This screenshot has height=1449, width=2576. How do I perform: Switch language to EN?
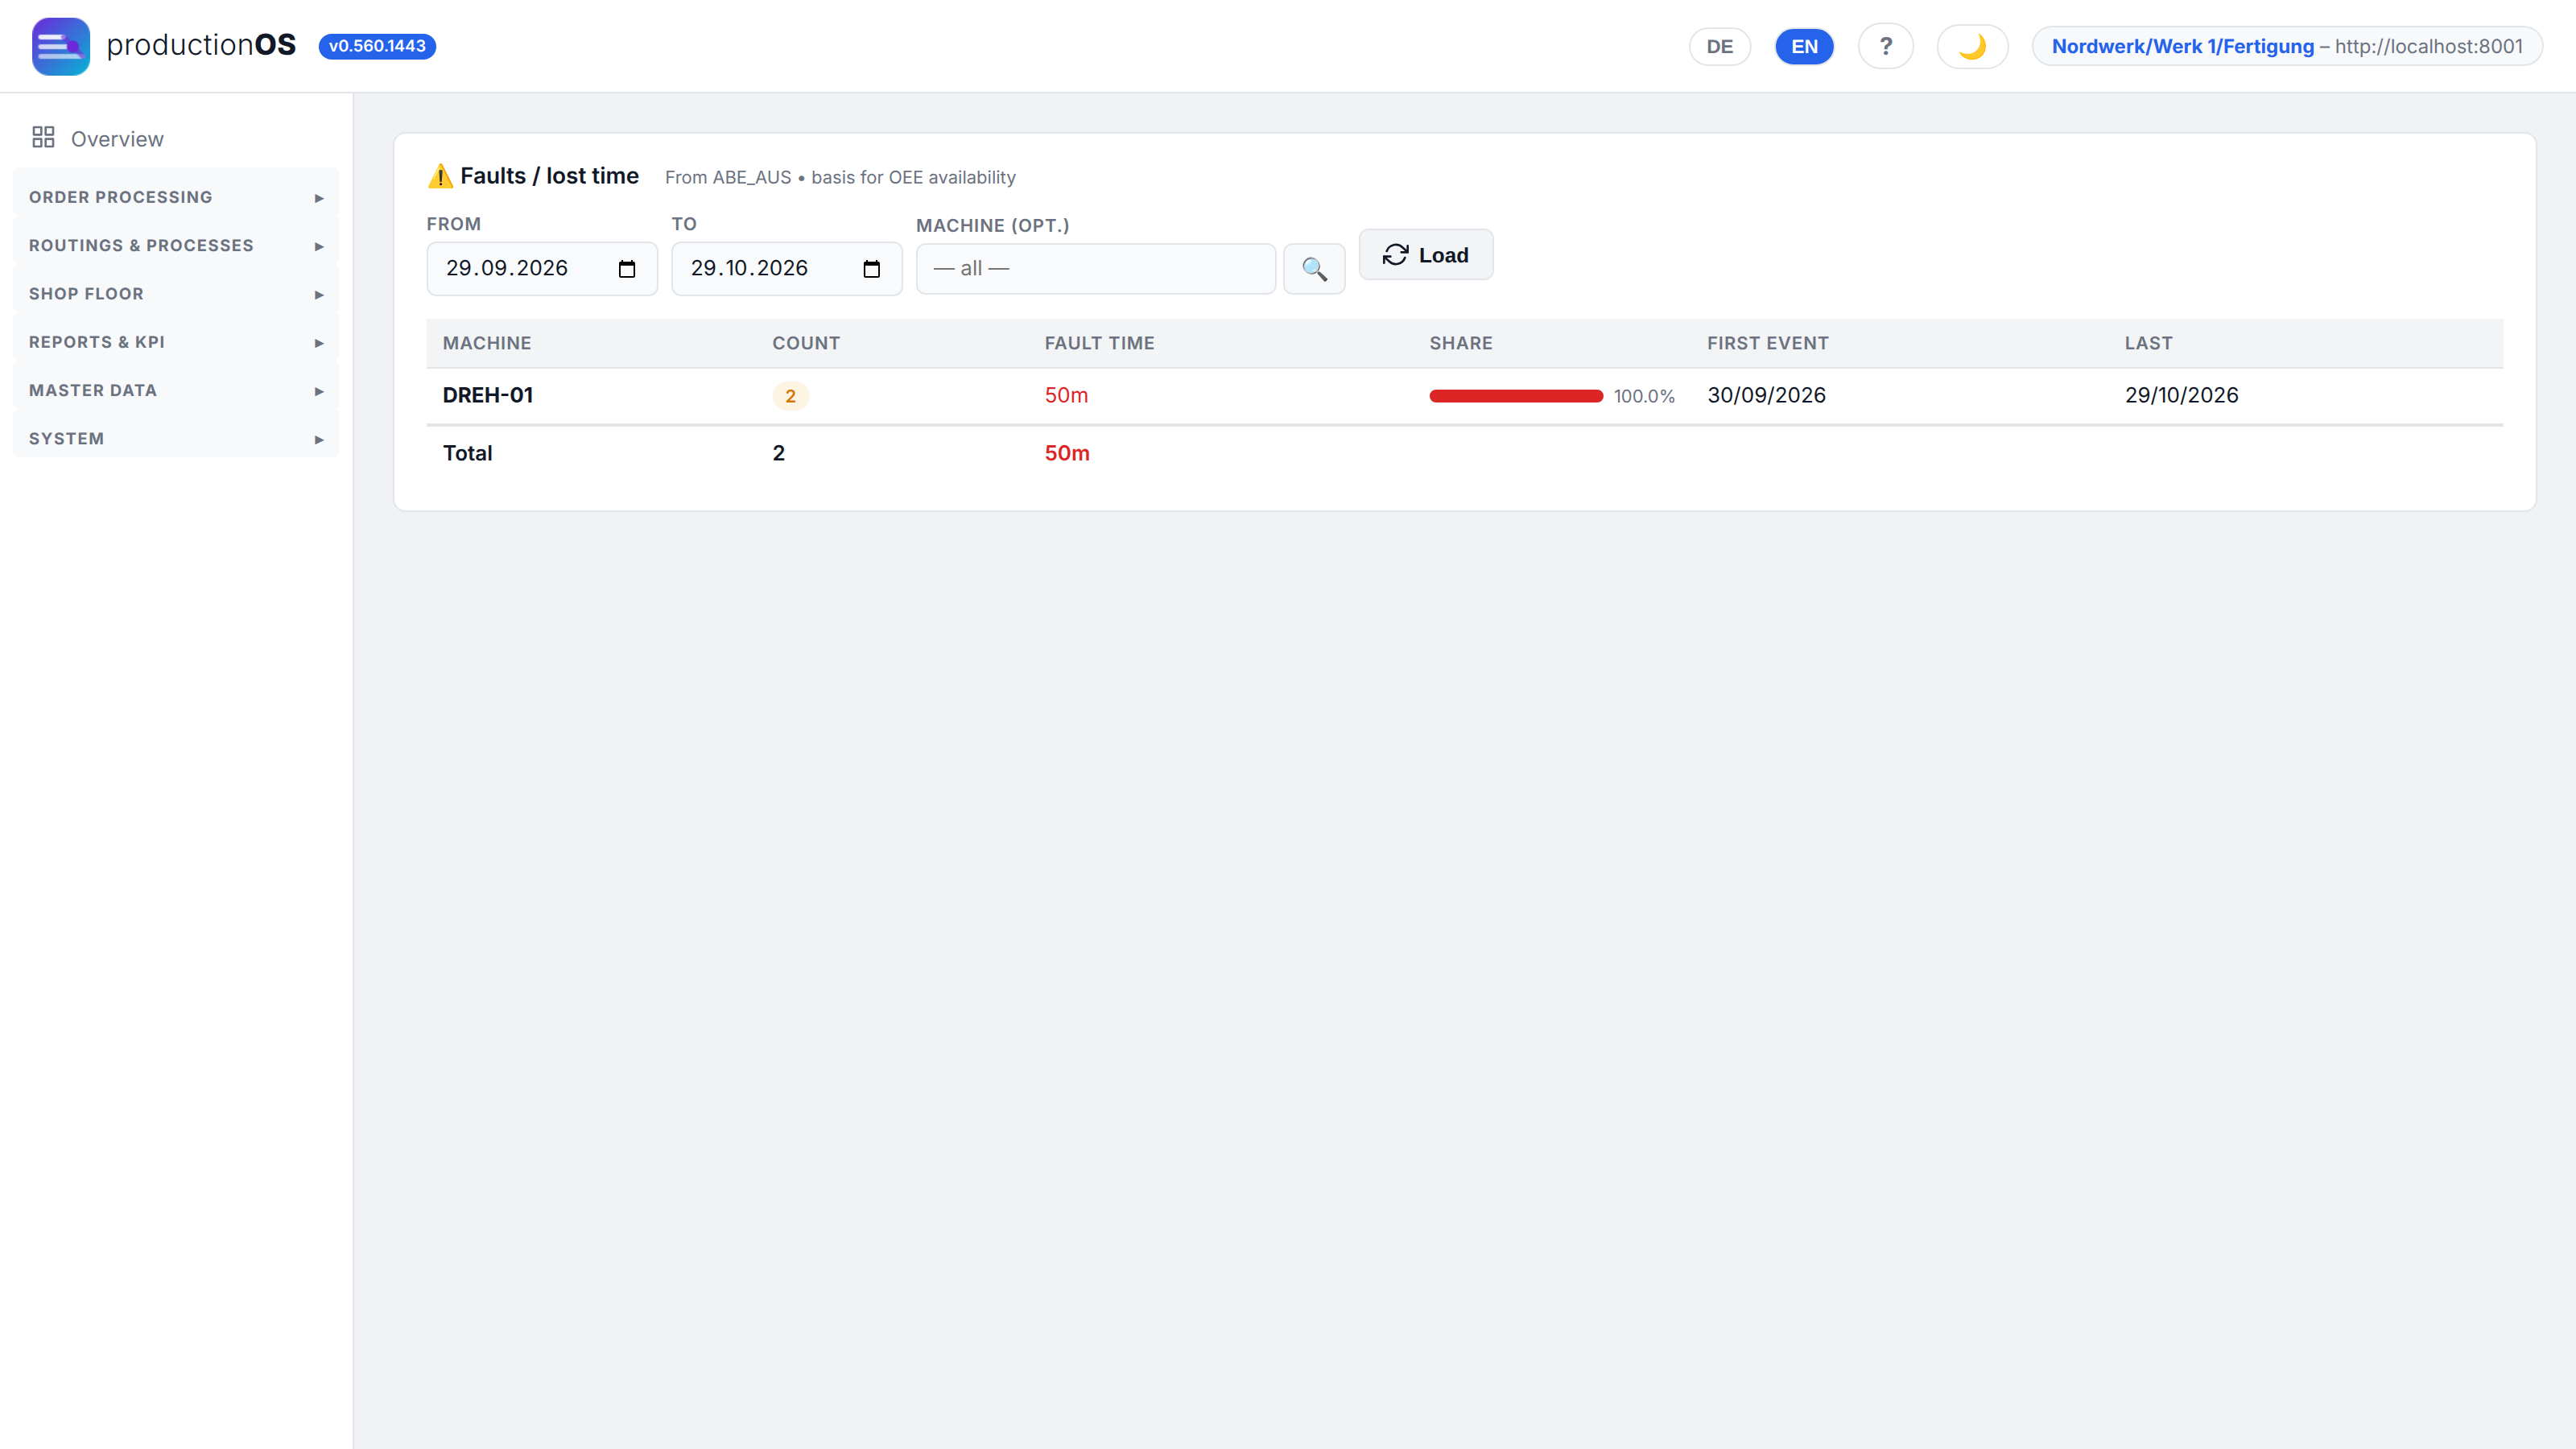coord(1804,46)
